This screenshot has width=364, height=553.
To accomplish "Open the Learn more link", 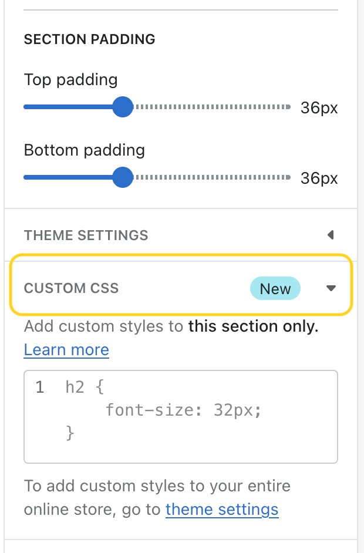I will [66, 350].
